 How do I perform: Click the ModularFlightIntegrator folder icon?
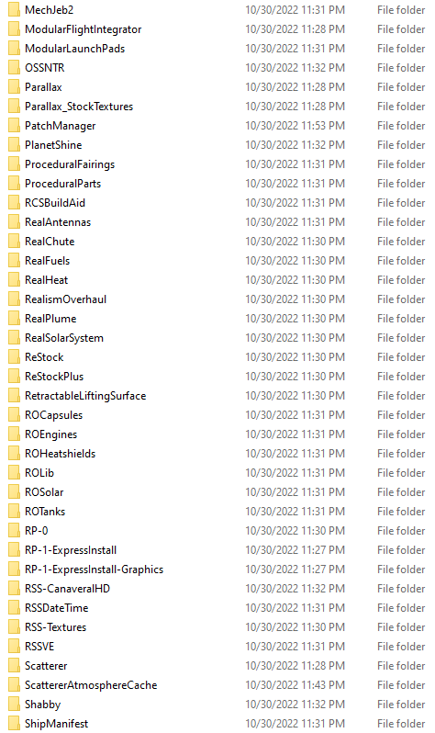click(14, 29)
